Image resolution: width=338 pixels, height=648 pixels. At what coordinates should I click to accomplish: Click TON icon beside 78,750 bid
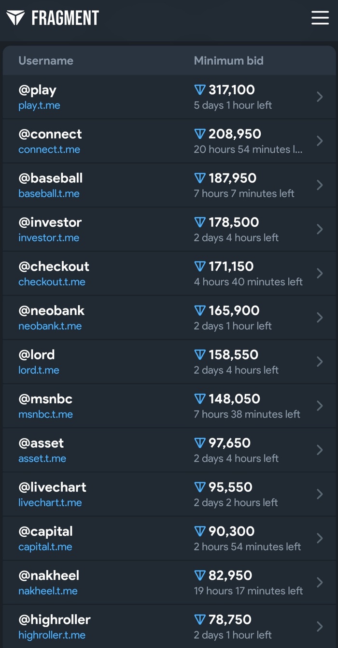coord(200,619)
